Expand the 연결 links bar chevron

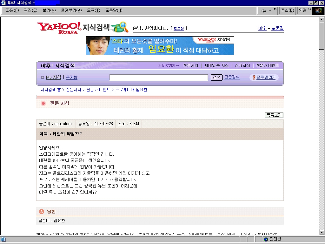[310, 9]
